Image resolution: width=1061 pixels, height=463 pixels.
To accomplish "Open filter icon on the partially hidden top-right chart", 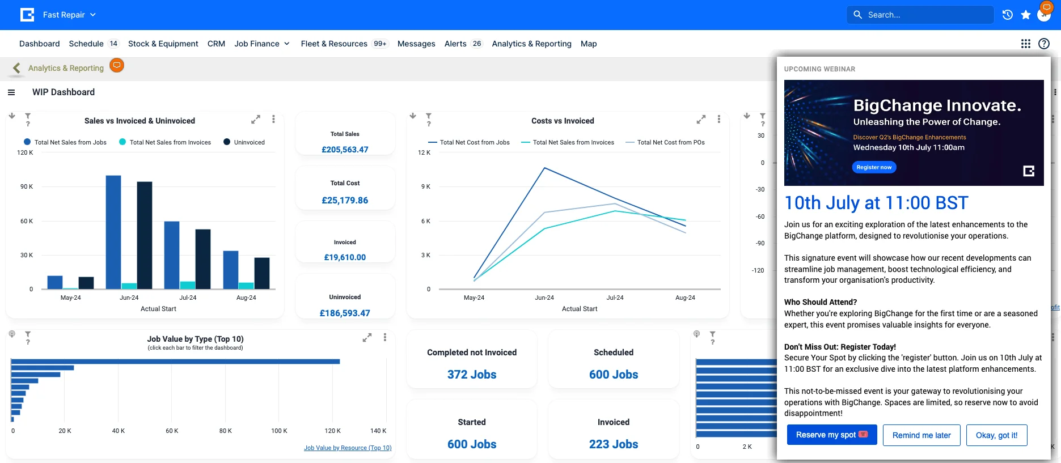I will coord(763,116).
